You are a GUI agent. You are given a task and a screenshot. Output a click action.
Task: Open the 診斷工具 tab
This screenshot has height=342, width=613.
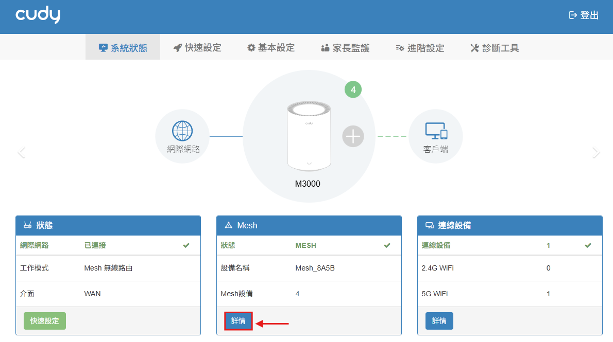pos(495,48)
